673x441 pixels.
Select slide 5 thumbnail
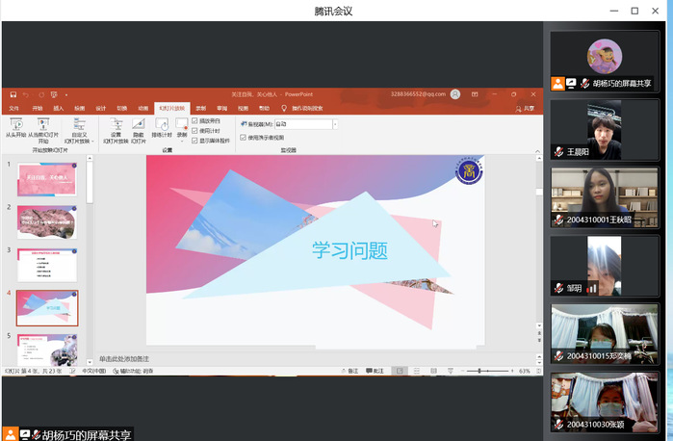pos(47,350)
